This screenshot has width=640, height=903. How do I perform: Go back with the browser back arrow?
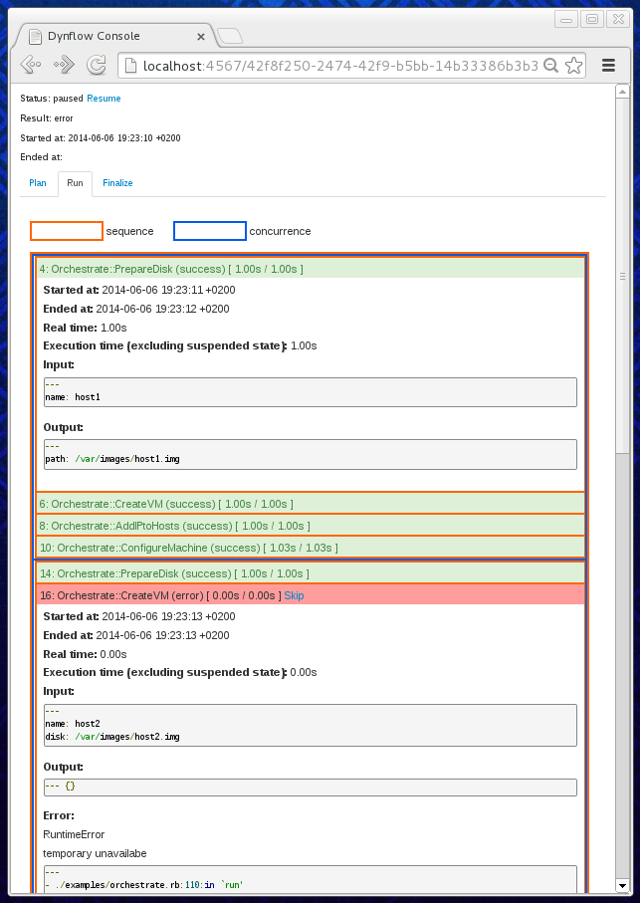(x=30, y=65)
